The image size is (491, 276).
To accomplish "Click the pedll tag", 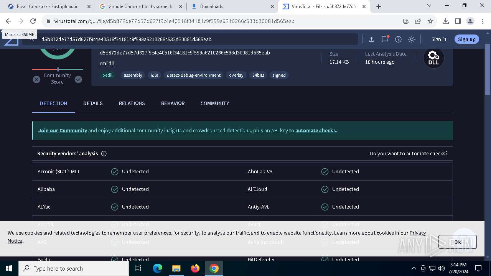I will [x=107, y=75].
